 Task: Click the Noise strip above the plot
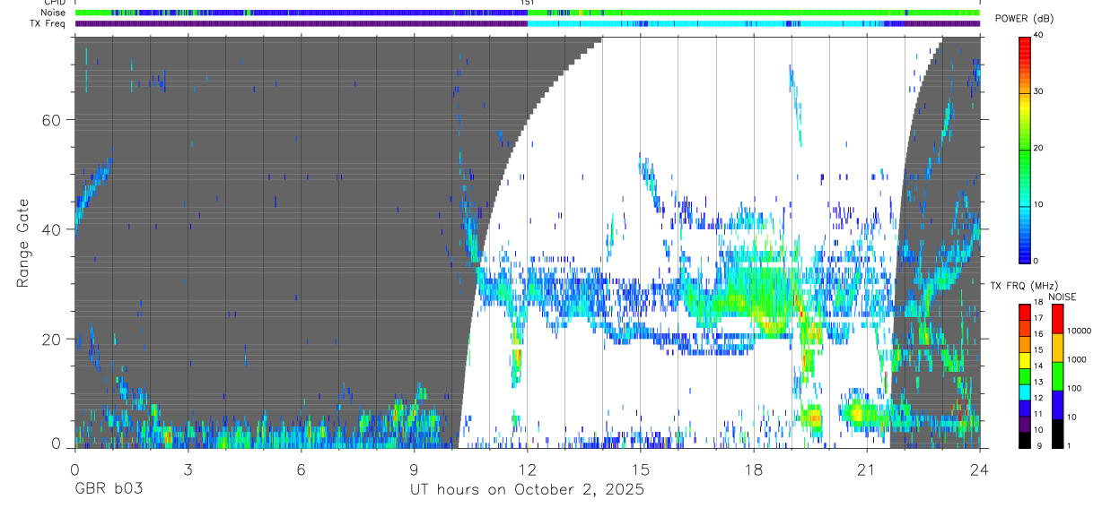pyautogui.click(x=527, y=13)
